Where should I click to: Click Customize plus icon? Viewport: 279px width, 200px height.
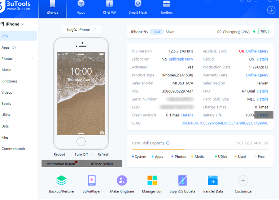[x=243, y=181]
